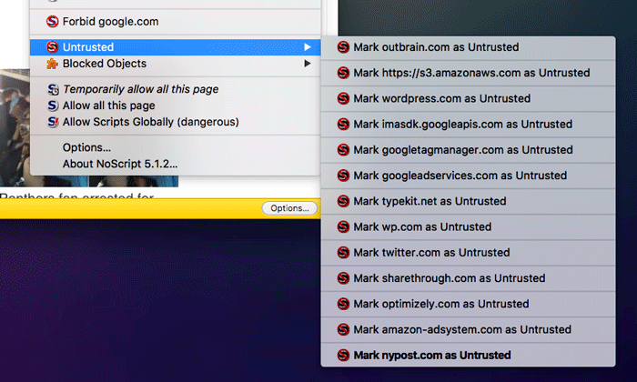Viewport: 637px width, 382px height.
Task: Mark optimizely.com as Untrusted
Action: click(468, 304)
